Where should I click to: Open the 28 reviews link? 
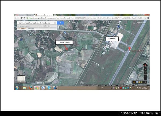coord(31,28)
